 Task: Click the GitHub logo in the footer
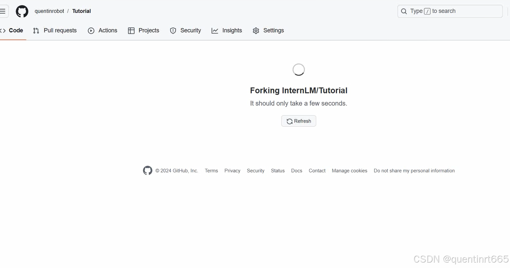pos(147,170)
